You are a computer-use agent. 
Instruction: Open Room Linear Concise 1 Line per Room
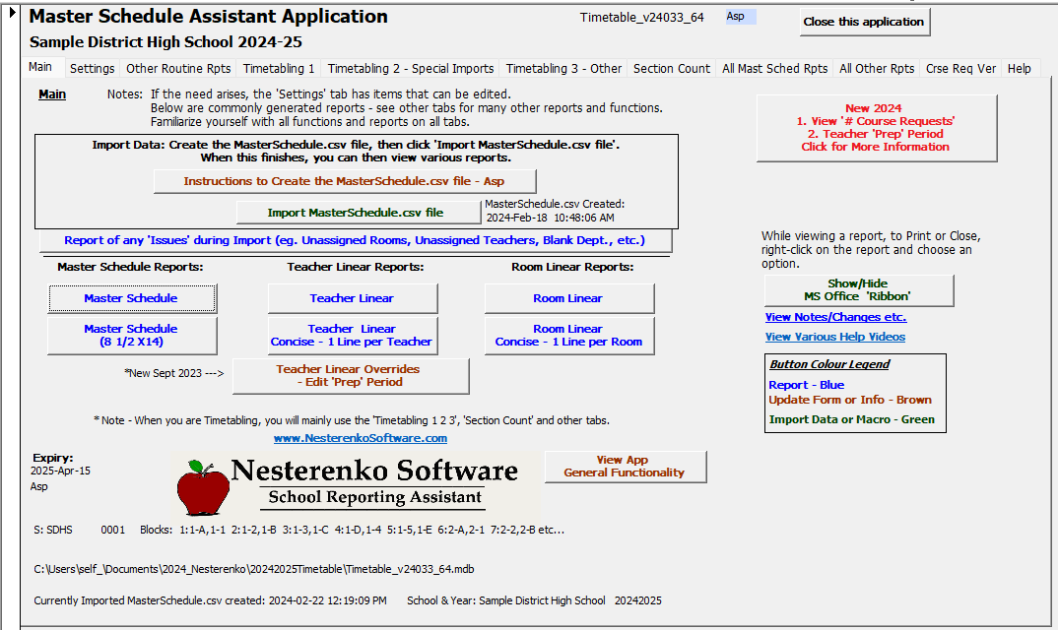coord(568,336)
